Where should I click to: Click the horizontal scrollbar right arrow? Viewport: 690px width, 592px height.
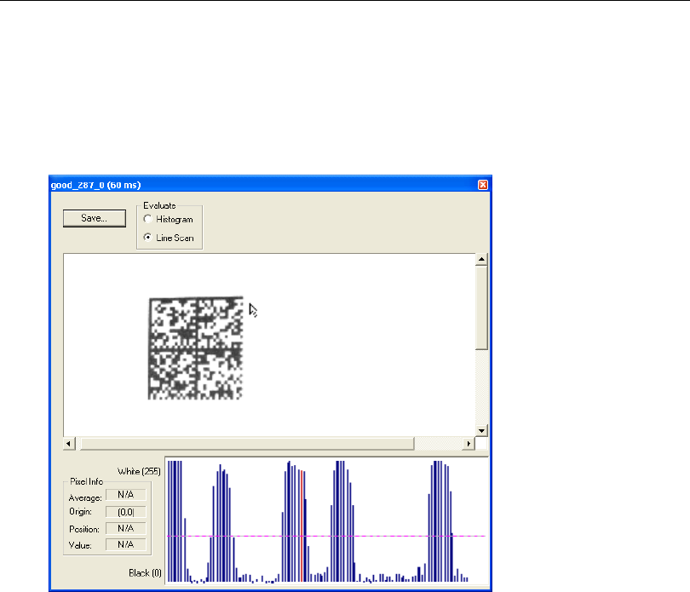click(468, 444)
